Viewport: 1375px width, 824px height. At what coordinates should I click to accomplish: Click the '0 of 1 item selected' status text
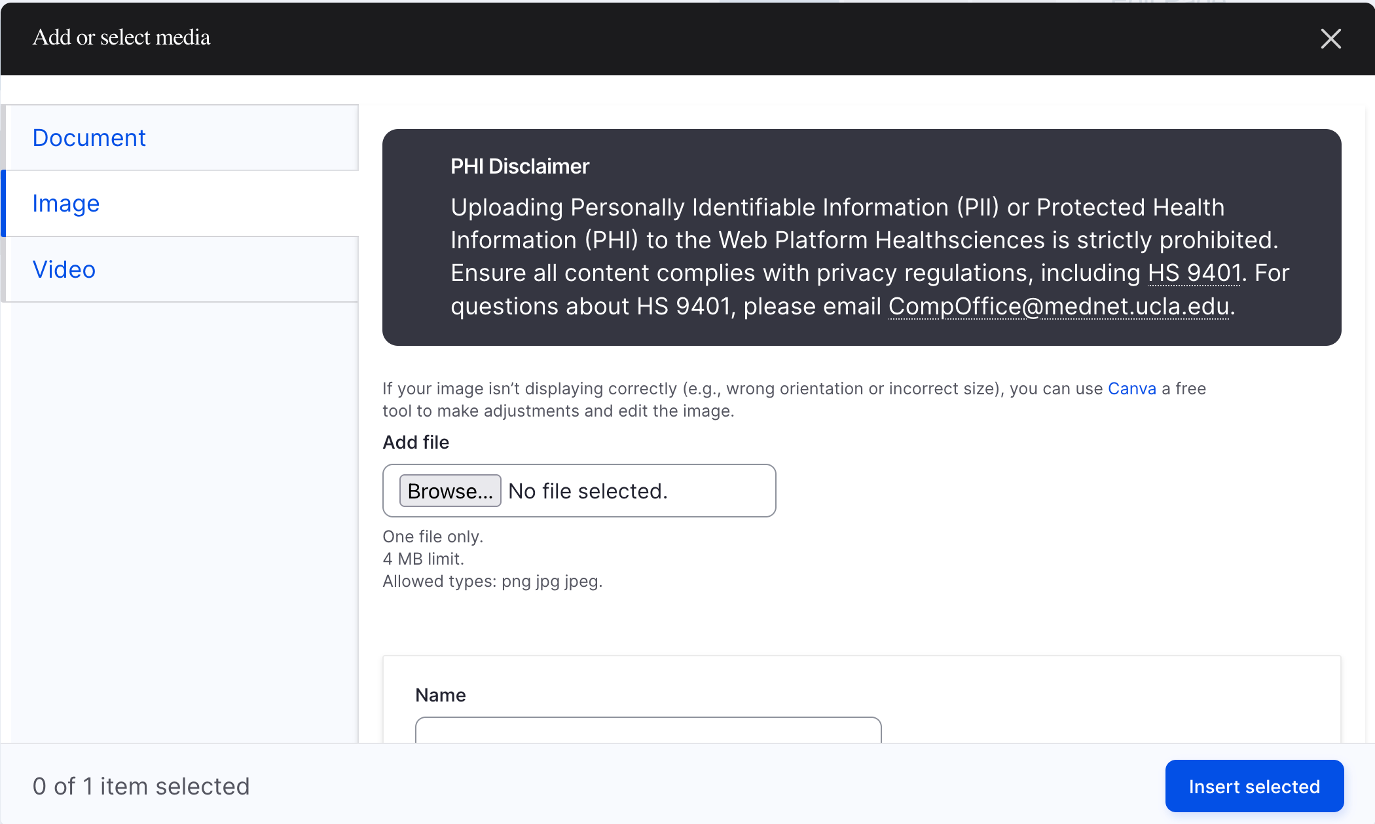141,786
